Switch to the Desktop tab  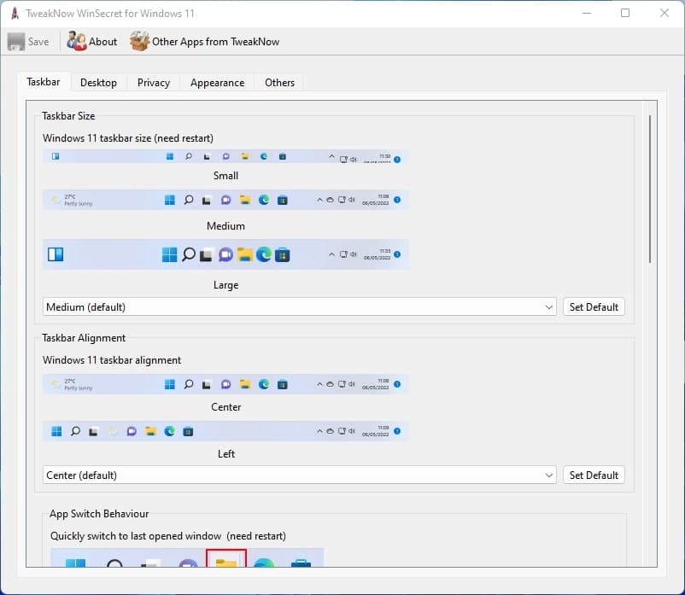[98, 83]
